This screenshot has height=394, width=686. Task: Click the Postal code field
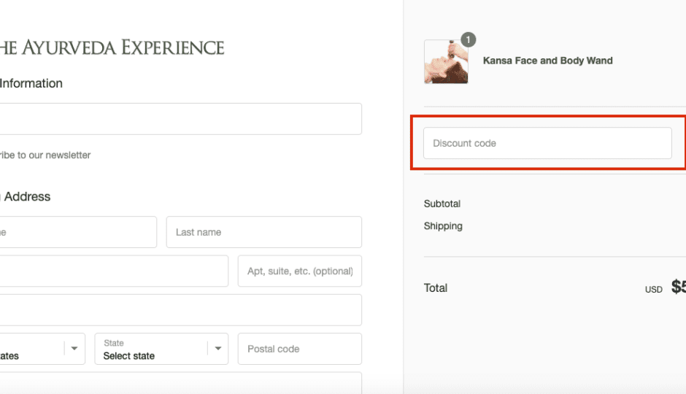click(300, 349)
